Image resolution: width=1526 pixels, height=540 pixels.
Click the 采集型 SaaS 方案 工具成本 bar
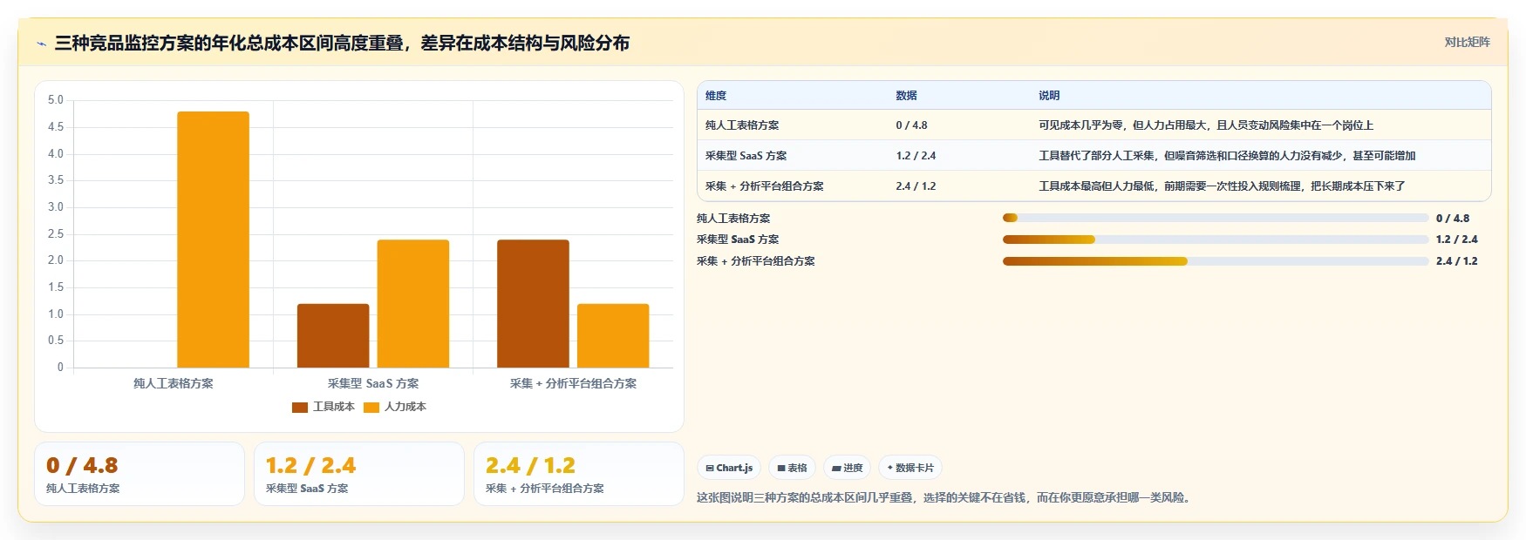tap(333, 335)
